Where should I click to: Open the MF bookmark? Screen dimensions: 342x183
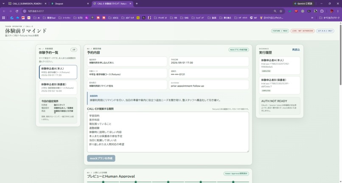tap(253, 18)
